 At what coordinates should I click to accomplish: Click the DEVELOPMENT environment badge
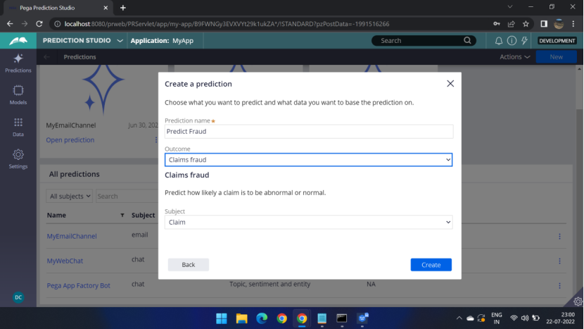[557, 41]
